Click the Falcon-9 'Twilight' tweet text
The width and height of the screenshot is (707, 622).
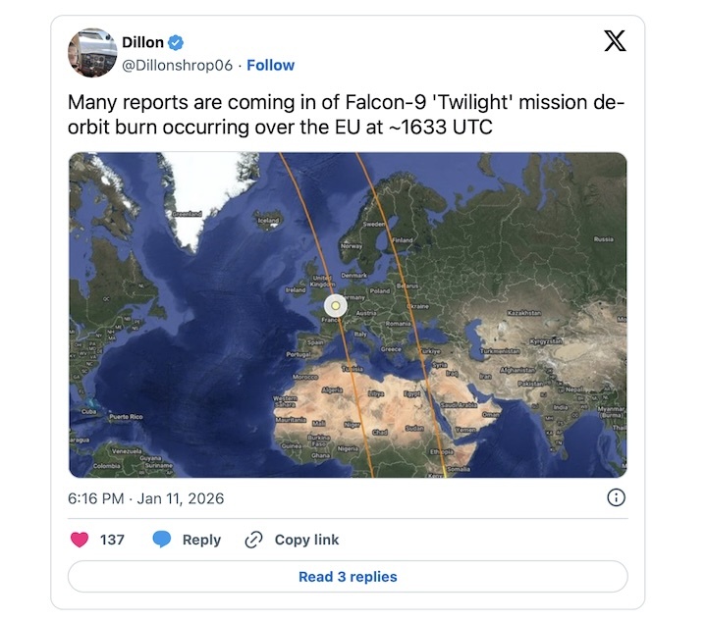point(346,115)
